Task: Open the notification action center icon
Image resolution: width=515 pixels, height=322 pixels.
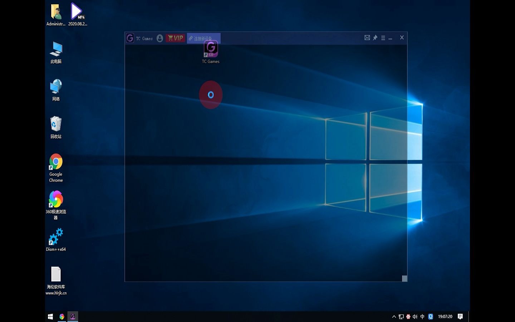Action: (460, 317)
